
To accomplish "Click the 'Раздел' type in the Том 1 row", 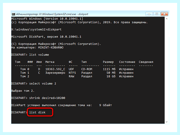I will 87,73.
